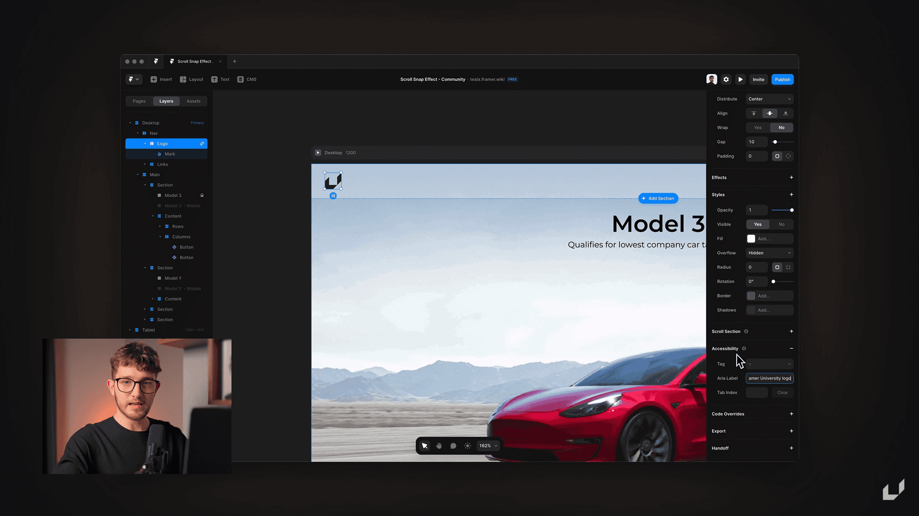Image resolution: width=919 pixels, height=516 pixels.
Task: Click the Invite button in top toolbar
Action: (x=758, y=79)
